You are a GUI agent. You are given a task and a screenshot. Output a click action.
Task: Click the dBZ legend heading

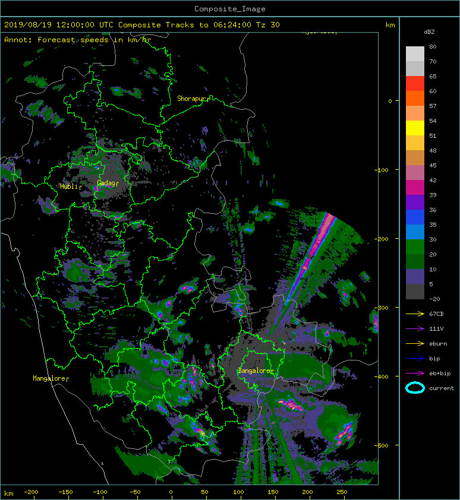[x=429, y=32]
